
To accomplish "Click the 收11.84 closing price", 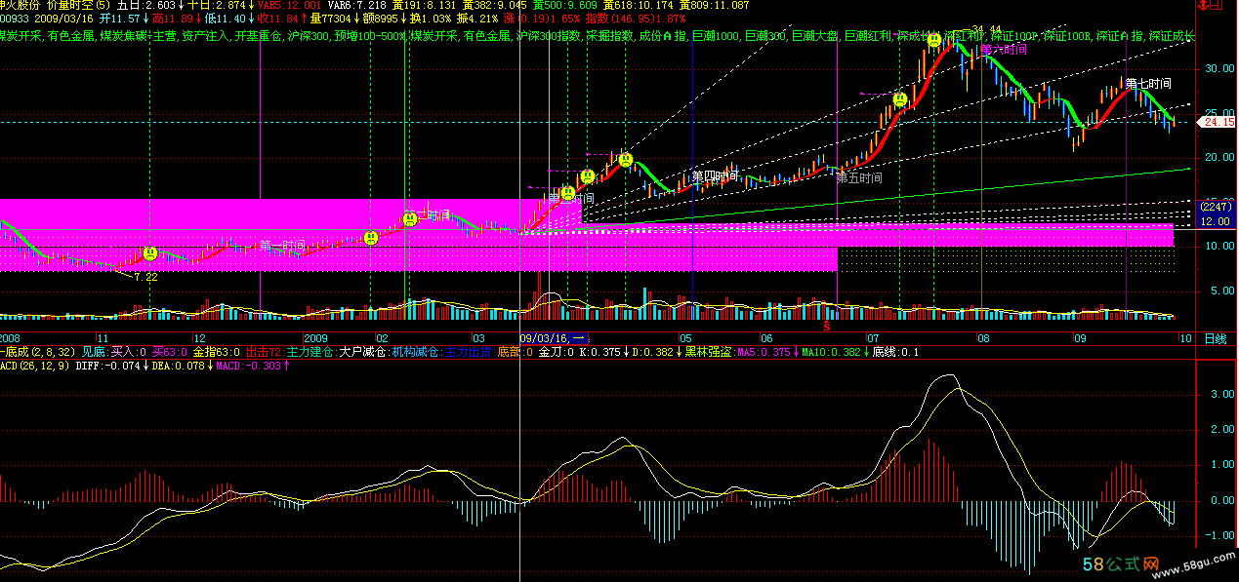I will pyautogui.click(x=278, y=19).
